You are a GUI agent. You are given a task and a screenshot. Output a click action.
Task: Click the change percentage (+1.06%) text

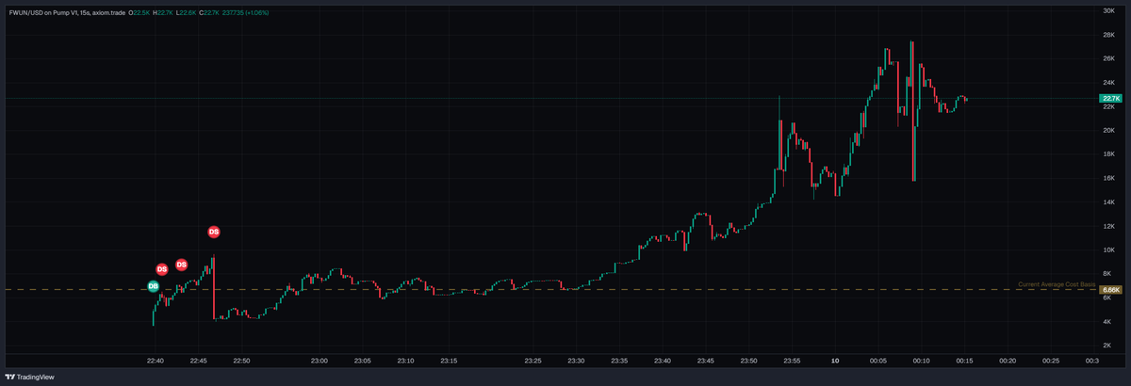(256, 13)
